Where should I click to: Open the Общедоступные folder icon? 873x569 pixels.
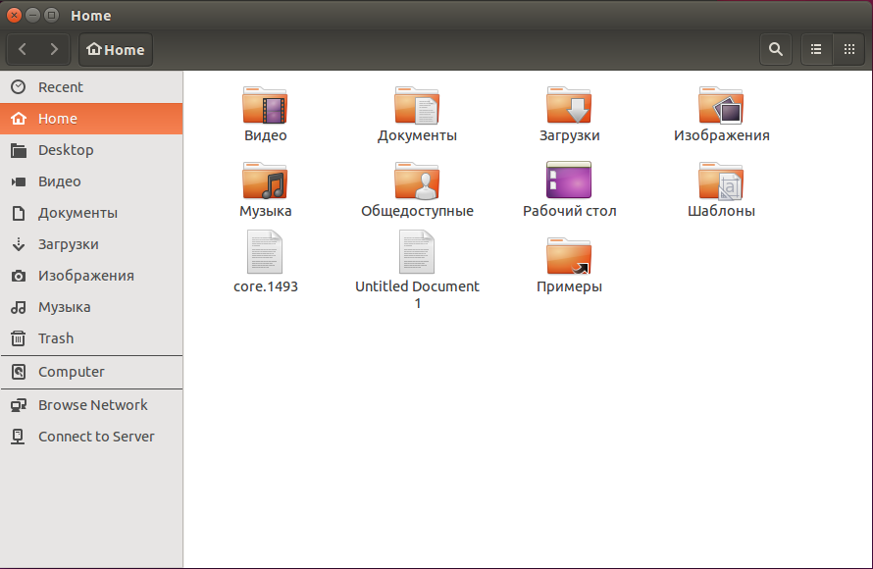pyautogui.click(x=417, y=181)
